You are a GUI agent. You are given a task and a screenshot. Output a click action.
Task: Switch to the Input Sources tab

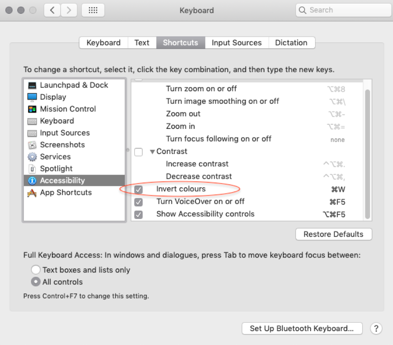(236, 43)
